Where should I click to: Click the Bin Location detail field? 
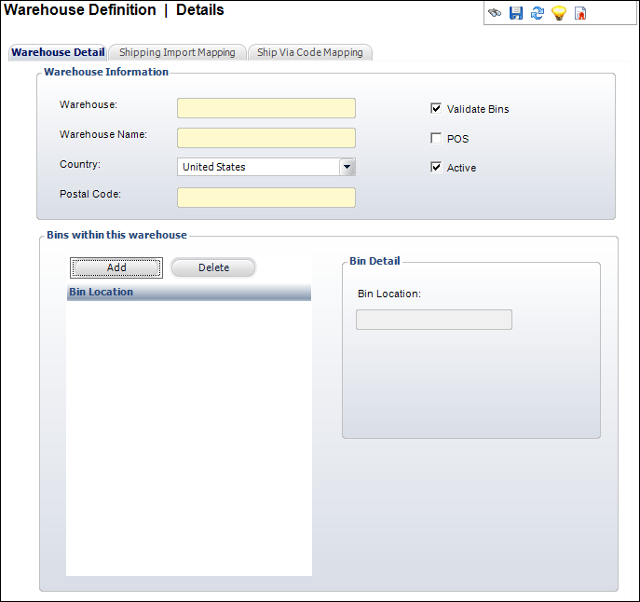coord(434,320)
